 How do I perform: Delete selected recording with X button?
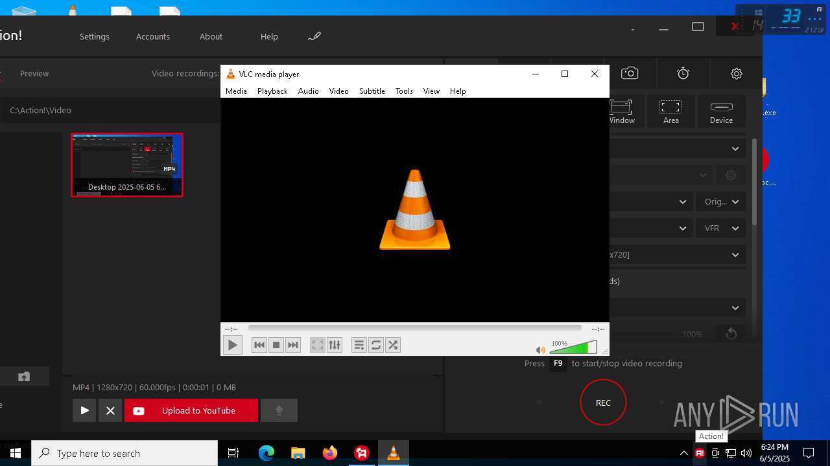pos(110,410)
